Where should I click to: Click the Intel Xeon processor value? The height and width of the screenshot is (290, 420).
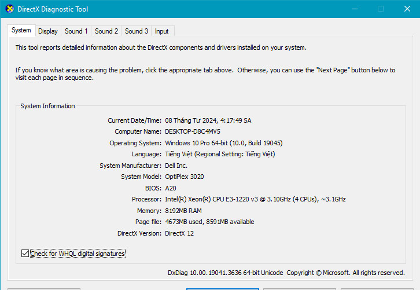pos(255,199)
